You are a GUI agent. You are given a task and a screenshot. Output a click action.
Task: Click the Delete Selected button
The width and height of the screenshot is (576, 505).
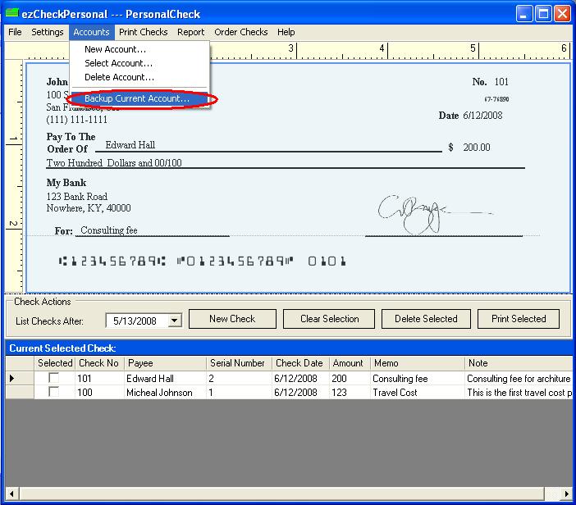[x=425, y=319]
